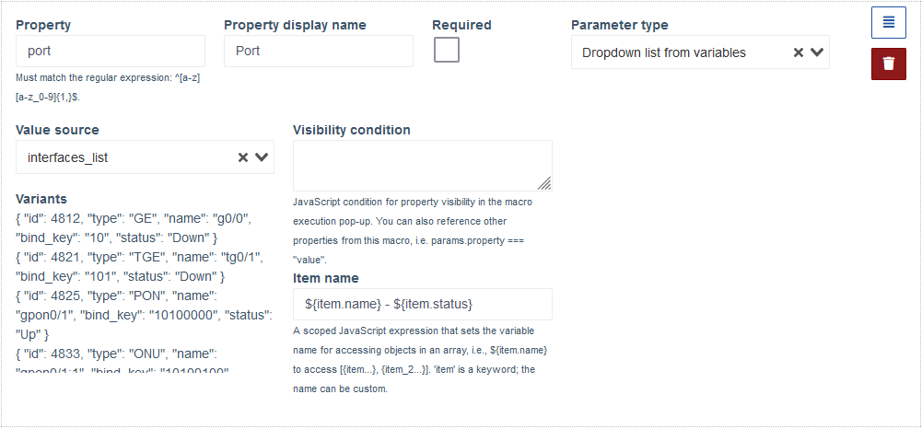Focus the Property display name field

319,52
